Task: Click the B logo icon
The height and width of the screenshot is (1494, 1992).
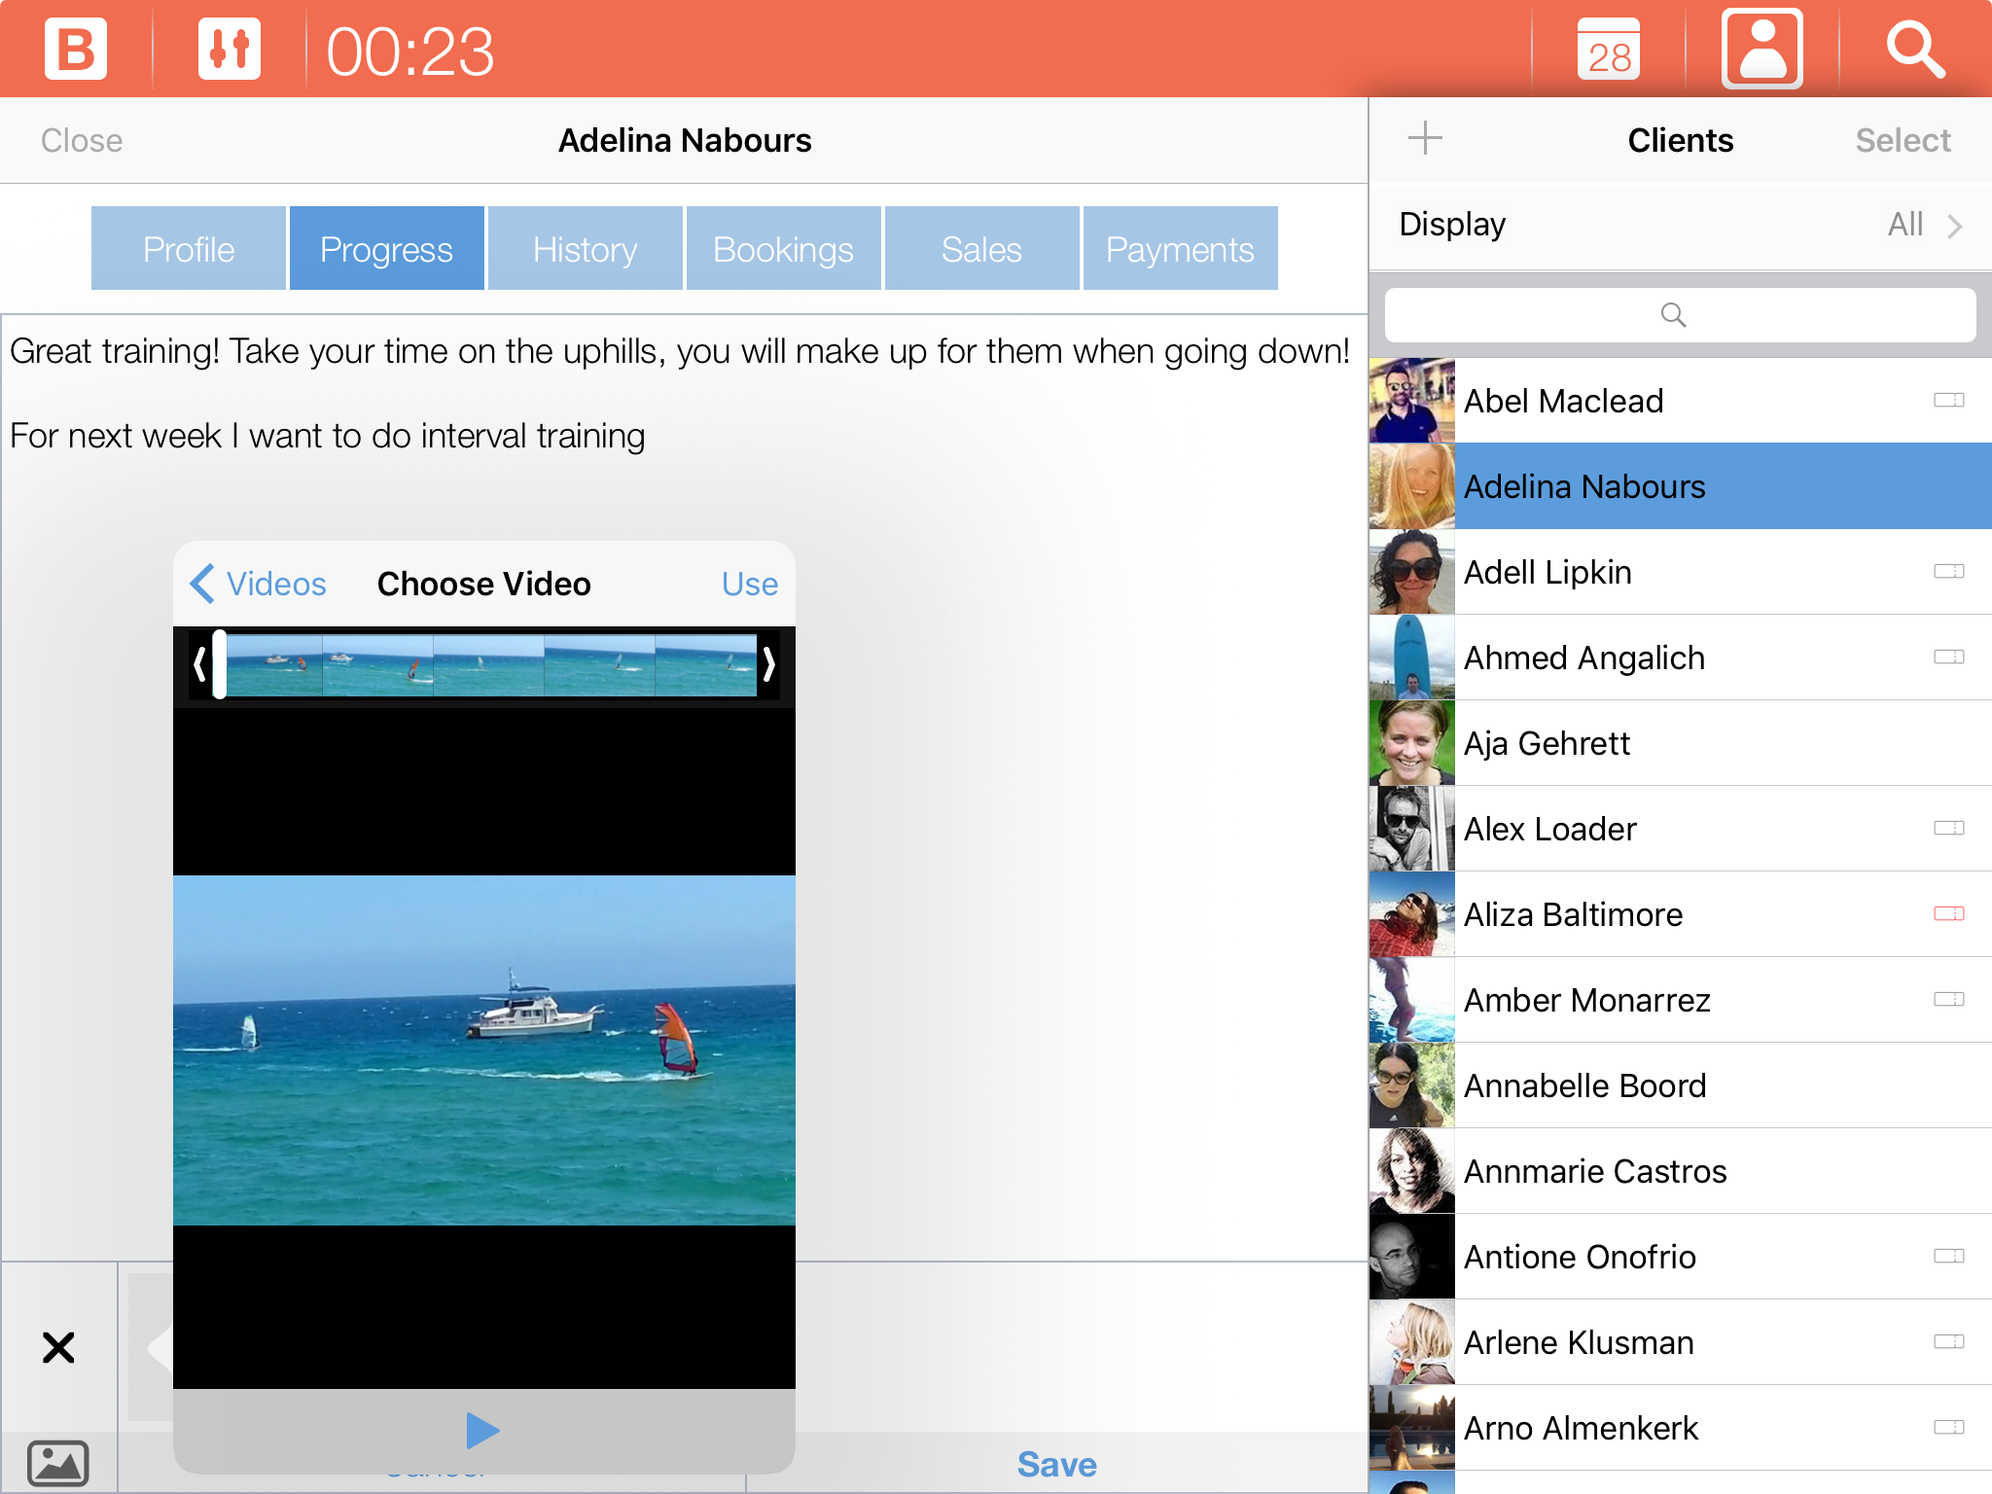Action: (x=75, y=49)
